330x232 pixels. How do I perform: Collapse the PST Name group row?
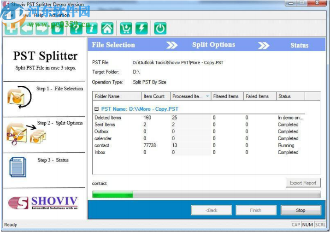tap(96, 109)
